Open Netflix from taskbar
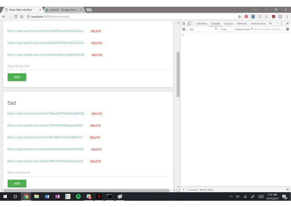This screenshot has width=291, height=207. (99, 197)
